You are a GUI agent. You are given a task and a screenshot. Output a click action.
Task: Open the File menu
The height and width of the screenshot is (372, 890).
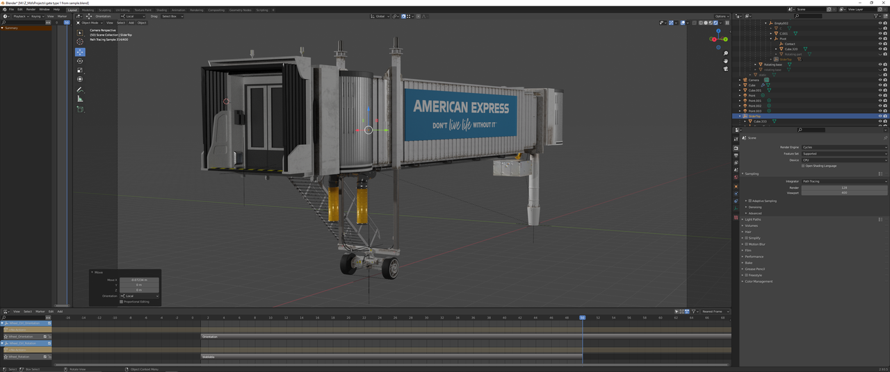pyautogui.click(x=12, y=10)
